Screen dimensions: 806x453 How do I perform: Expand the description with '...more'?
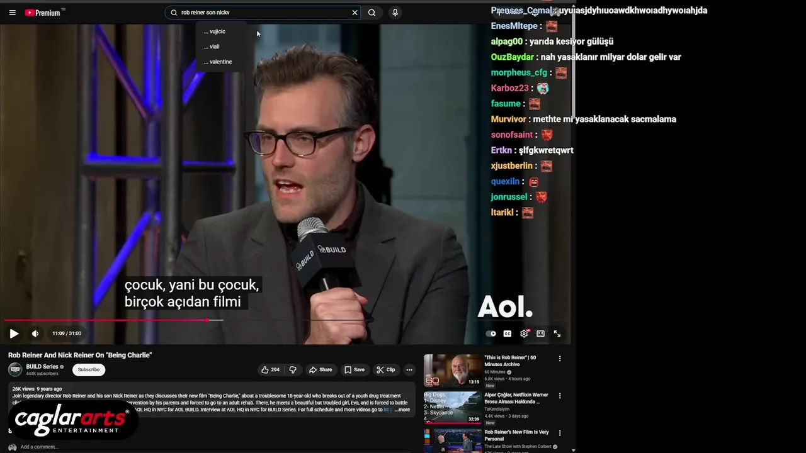coord(402,410)
